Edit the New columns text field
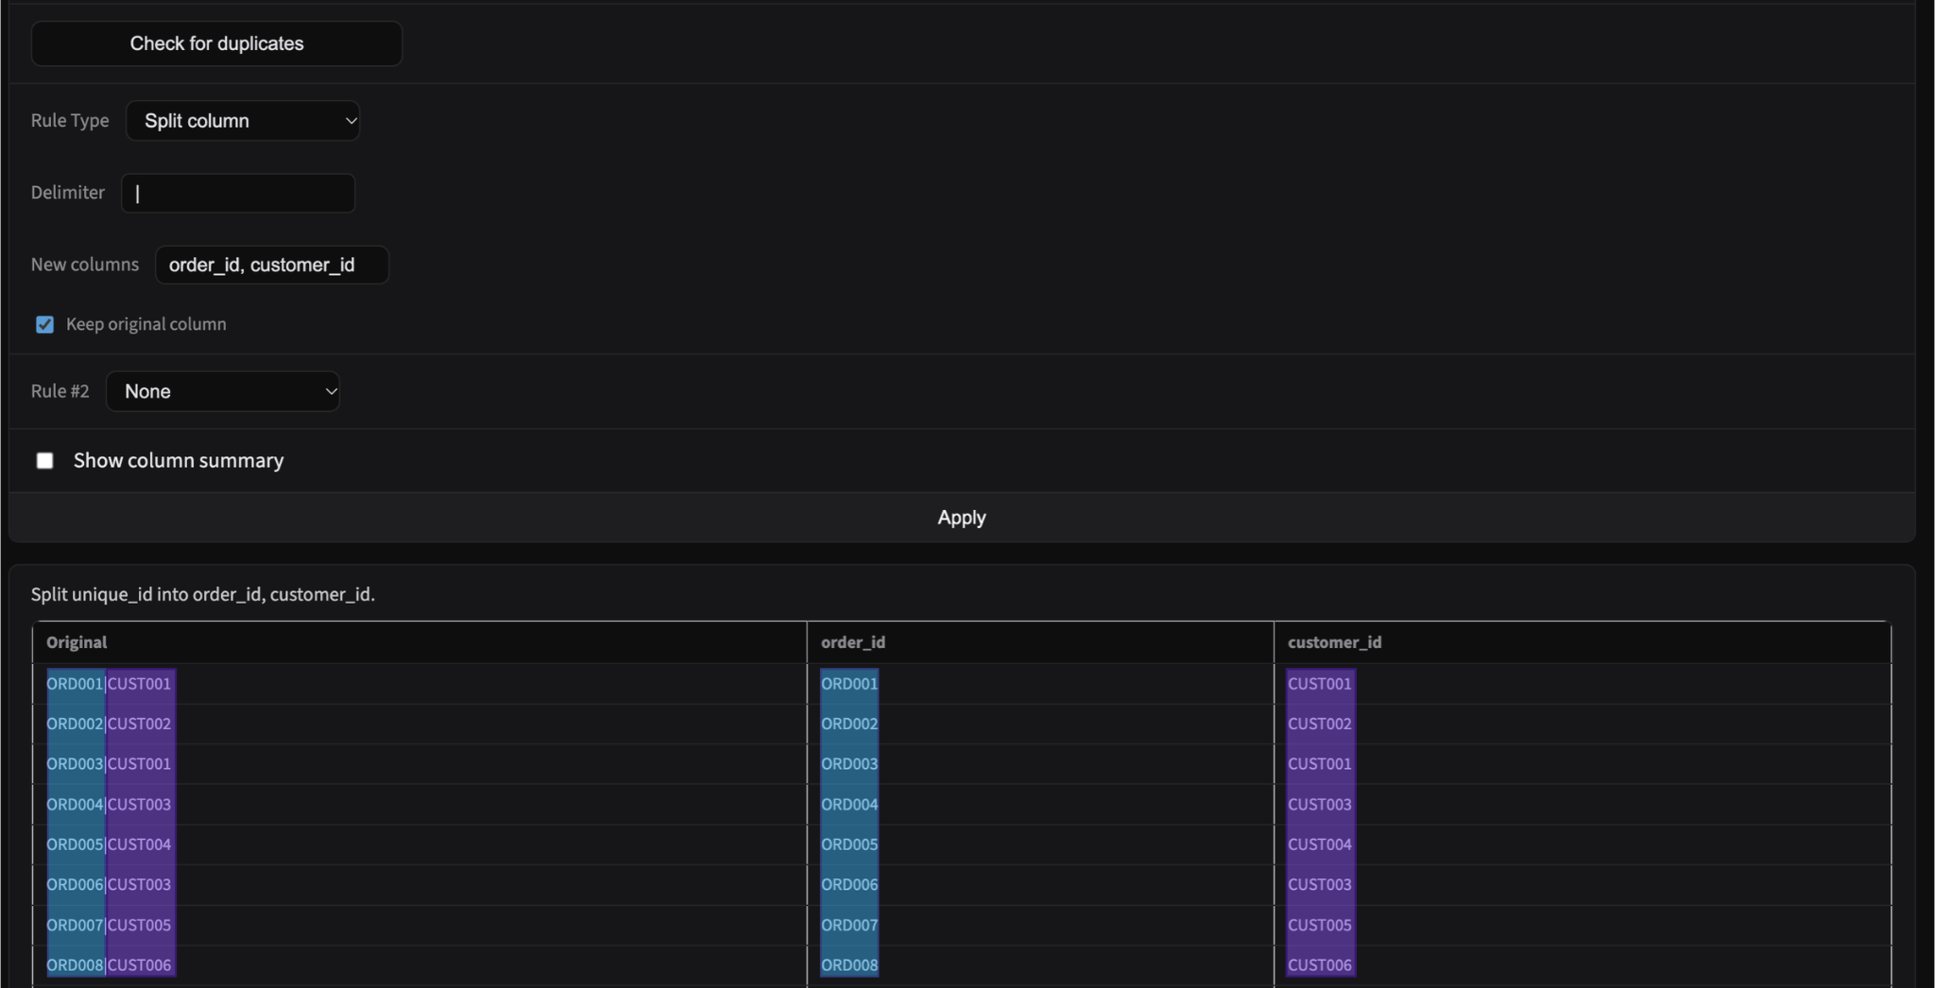 coord(272,264)
